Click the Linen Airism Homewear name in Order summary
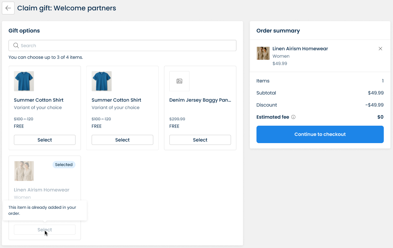 (x=300, y=49)
